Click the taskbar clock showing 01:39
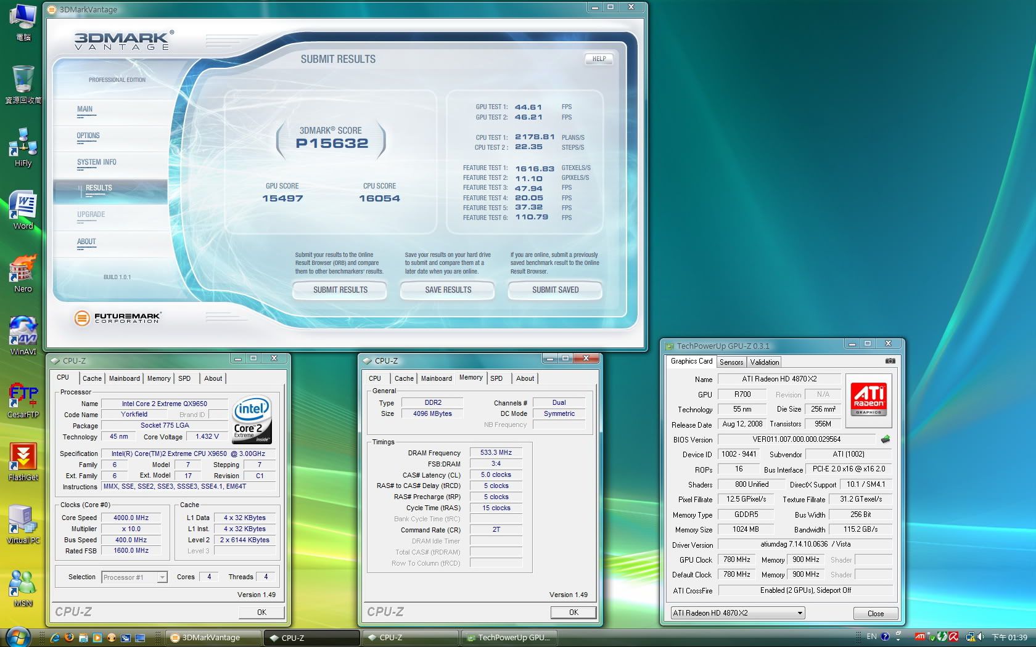Viewport: 1036px width, 647px height. [1009, 637]
